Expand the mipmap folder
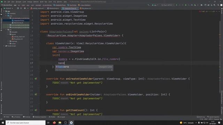Image resolution: width=223 pixels, height=125 pixels. coord(8,41)
